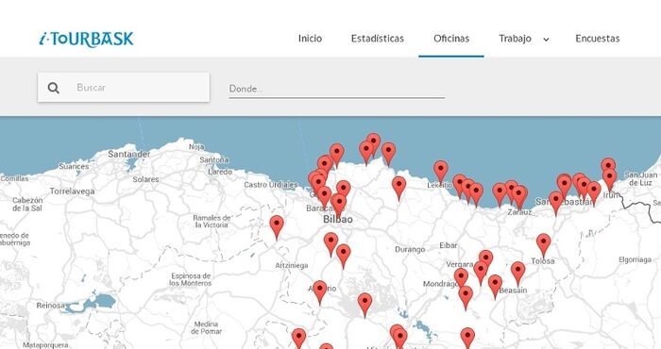
Task: Click the Castro Urdiales map label
Action: [x=271, y=185]
